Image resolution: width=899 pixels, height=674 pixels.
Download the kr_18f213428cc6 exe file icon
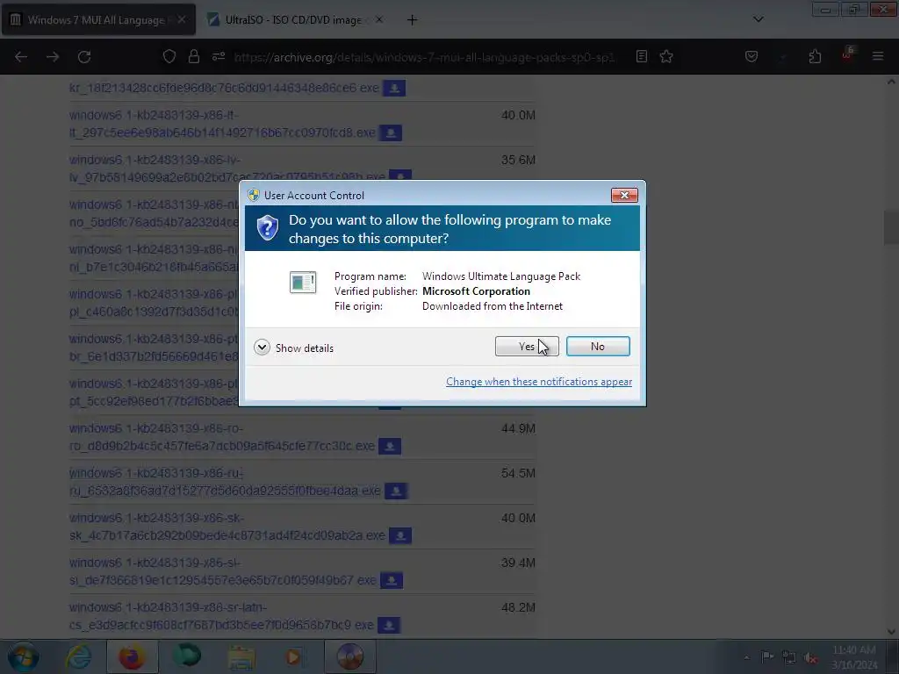coord(394,89)
